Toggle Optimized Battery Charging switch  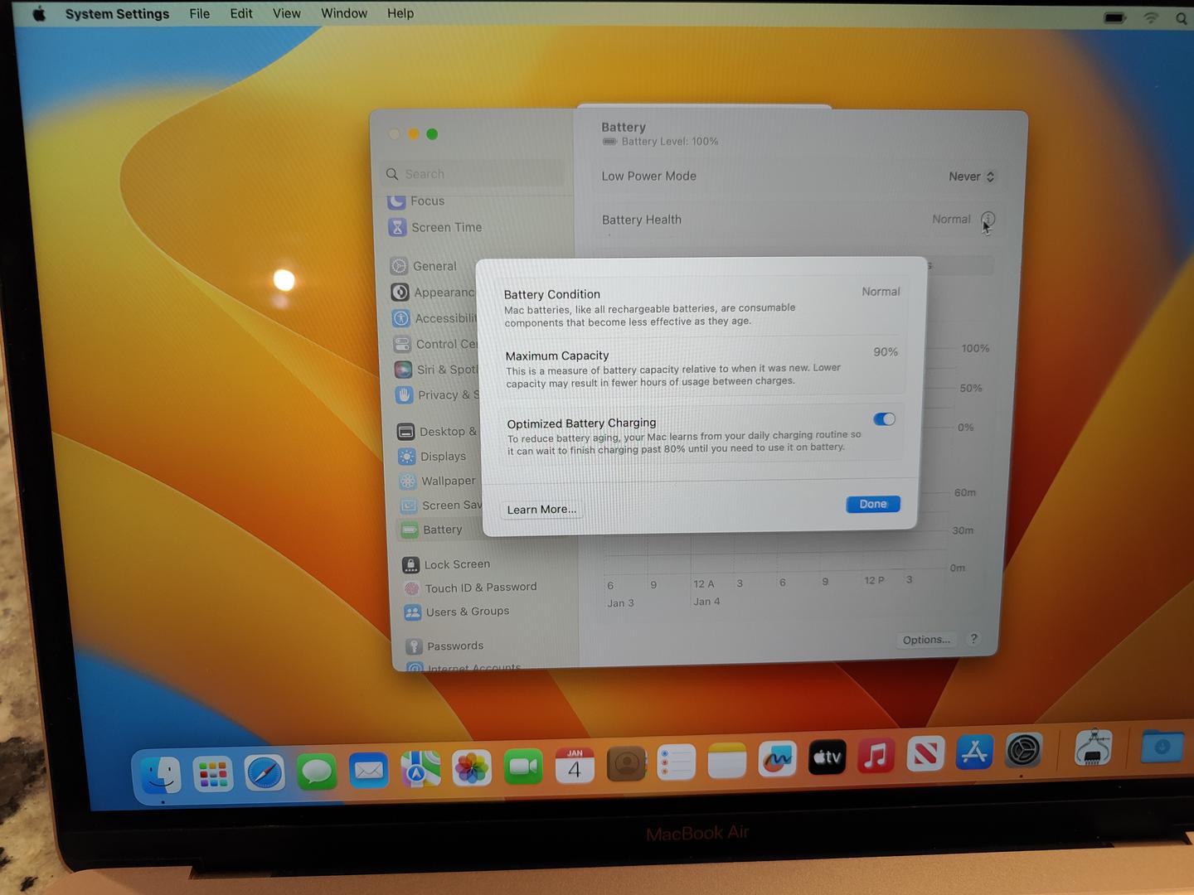click(884, 419)
